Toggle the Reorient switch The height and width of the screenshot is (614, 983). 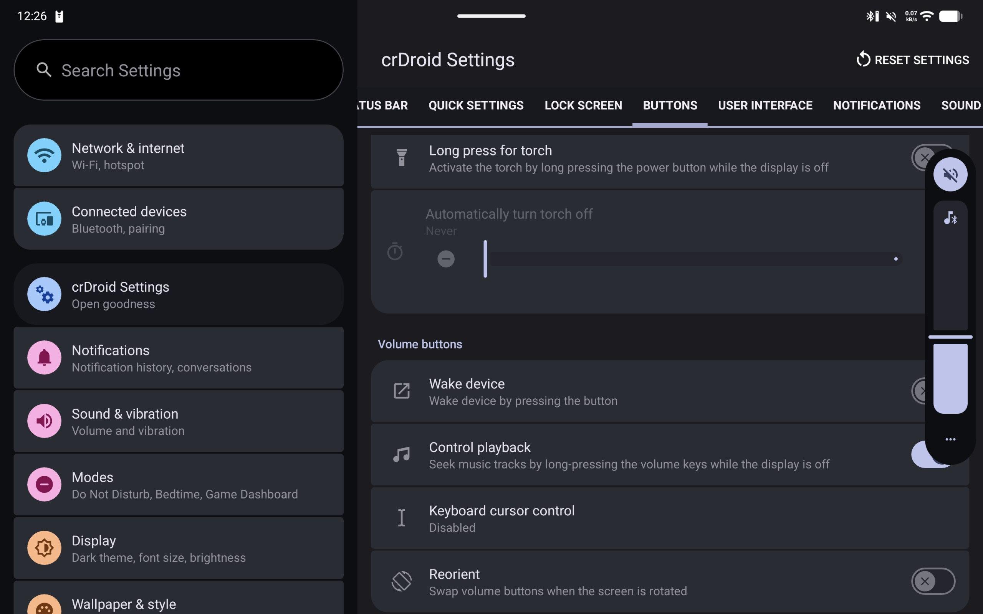pos(933,581)
